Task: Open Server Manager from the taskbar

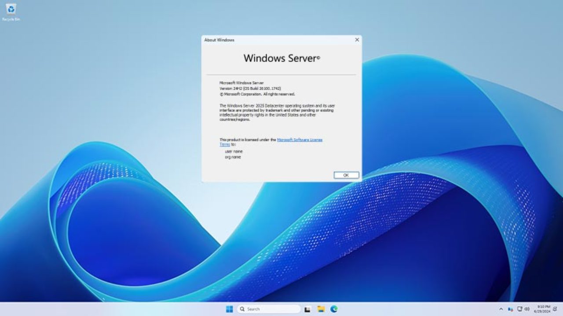Action: click(x=307, y=309)
